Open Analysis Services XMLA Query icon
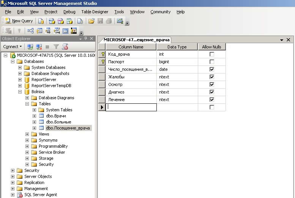This screenshot has width=295, height=198. coord(69,21)
